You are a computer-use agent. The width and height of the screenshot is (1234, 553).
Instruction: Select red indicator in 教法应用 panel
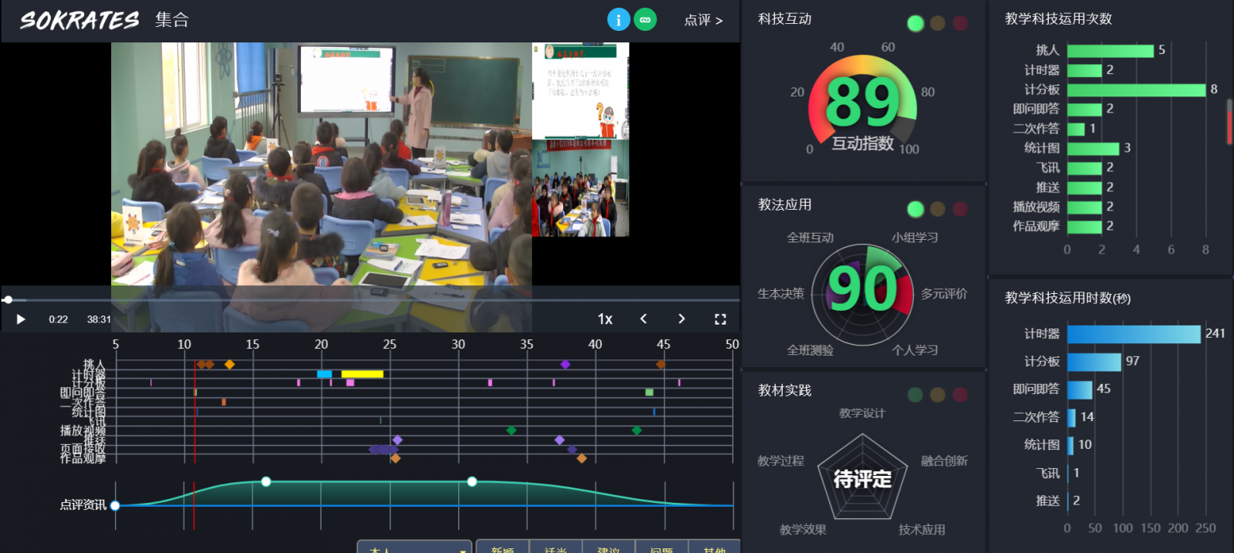pyautogui.click(x=960, y=209)
